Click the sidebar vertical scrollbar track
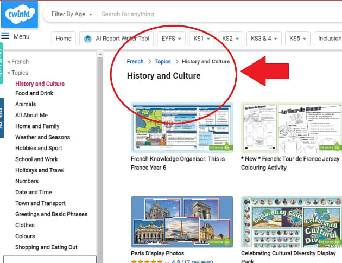This screenshot has height=263, width=342. point(100,159)
